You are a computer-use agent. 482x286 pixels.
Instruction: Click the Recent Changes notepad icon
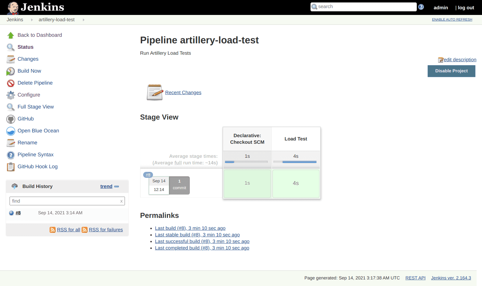(155, 92)
